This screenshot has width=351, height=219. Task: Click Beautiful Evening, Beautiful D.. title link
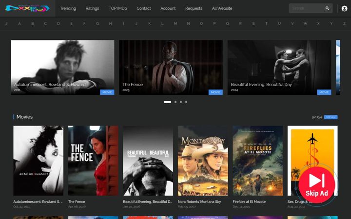pos(148,201)
